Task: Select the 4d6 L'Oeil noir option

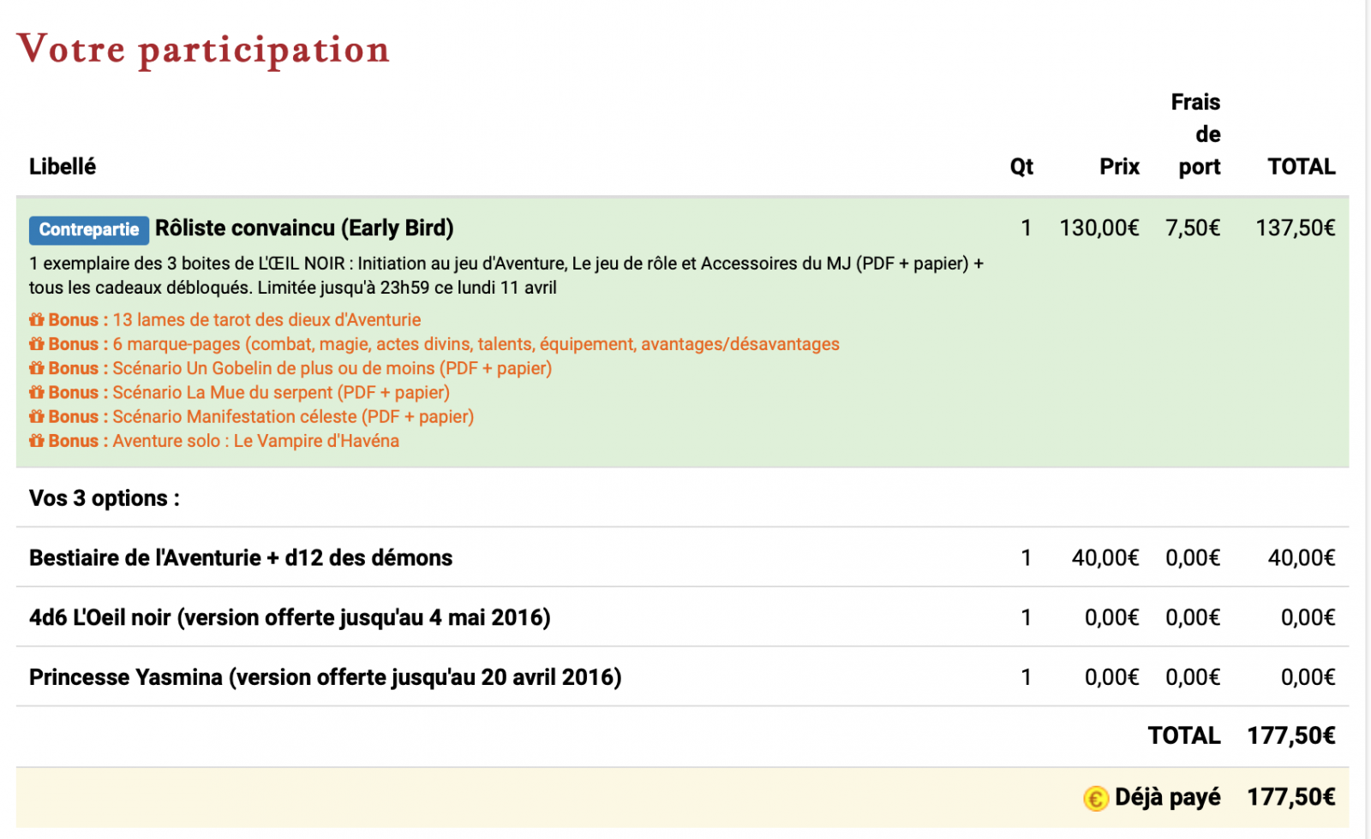Action: point(290,617)
